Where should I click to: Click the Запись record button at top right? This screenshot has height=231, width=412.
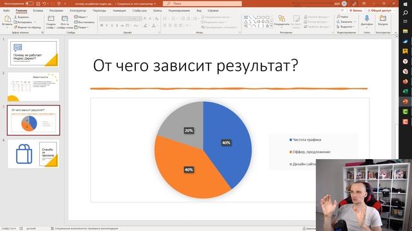point(356,10)
